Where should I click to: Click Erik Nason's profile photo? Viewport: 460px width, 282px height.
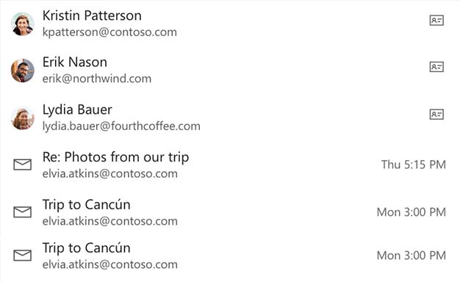22,70
